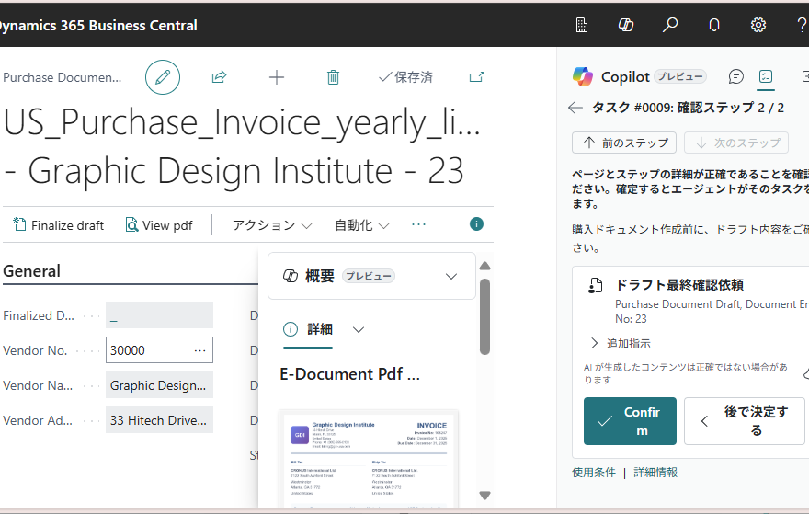Click the General section heading

(31, 271)
